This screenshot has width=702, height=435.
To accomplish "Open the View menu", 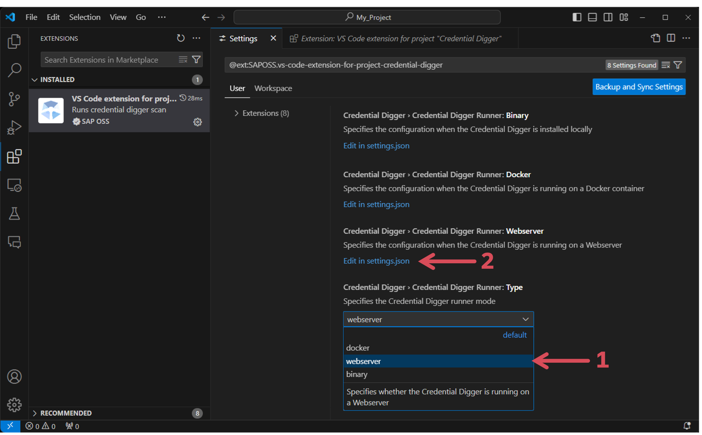I will 118,17.
